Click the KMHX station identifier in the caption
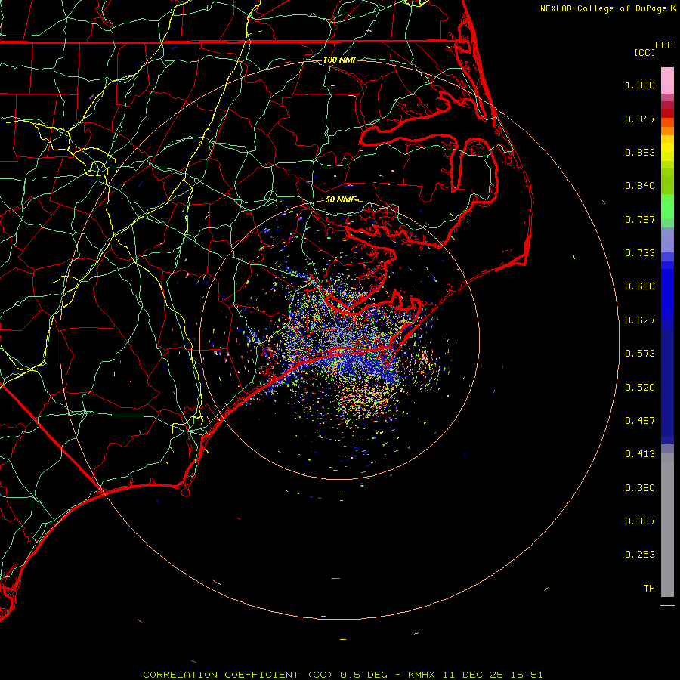Viewport: 680px width, 680px height. pyautogui.click(x=422, y=675)
